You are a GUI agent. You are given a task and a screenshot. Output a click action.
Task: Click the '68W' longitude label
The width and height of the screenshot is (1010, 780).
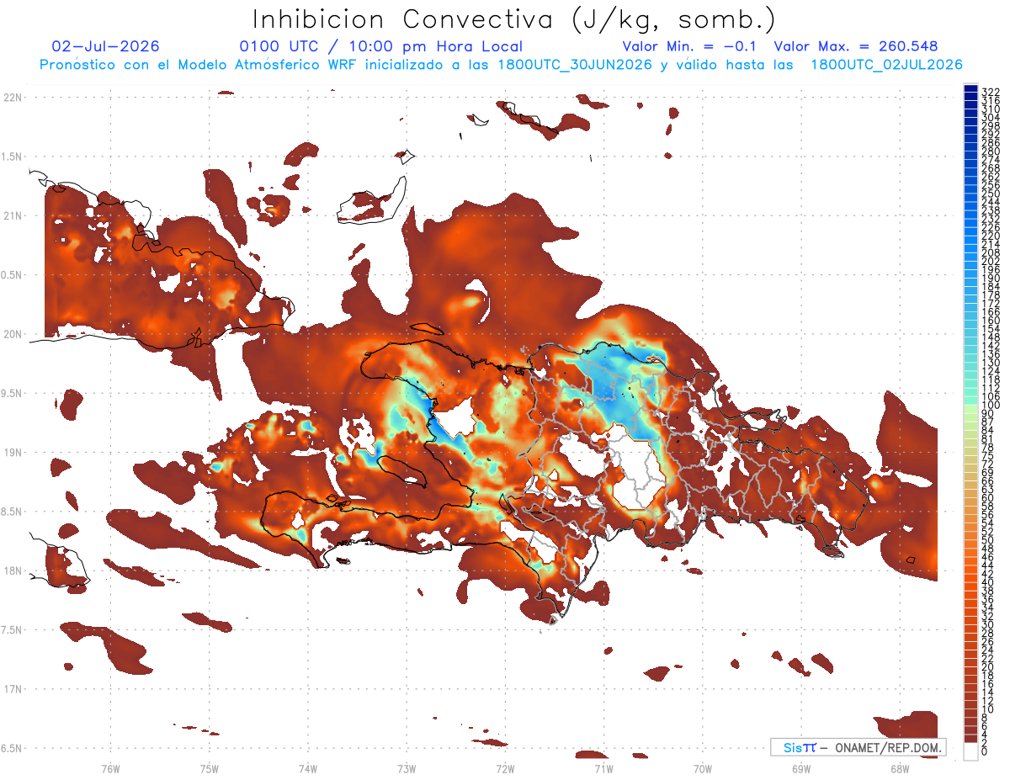[900, 768]
